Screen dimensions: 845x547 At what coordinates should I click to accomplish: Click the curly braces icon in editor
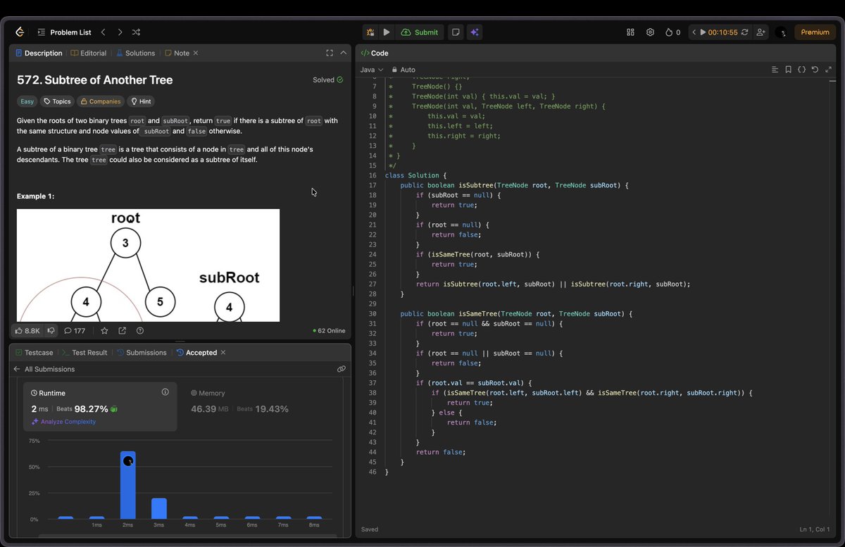(x=801, y=70)
